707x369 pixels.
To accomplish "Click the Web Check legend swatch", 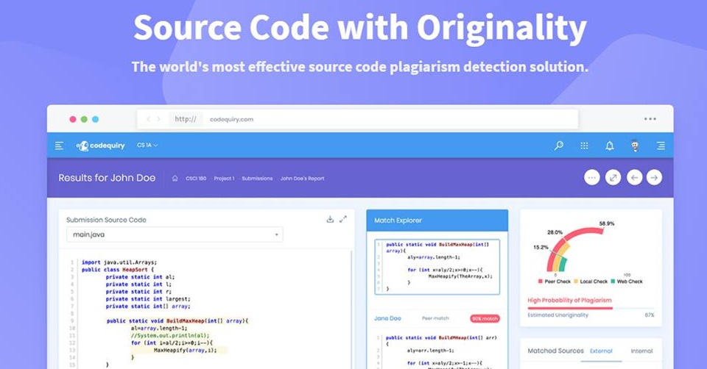I will [x=613, y=282].
